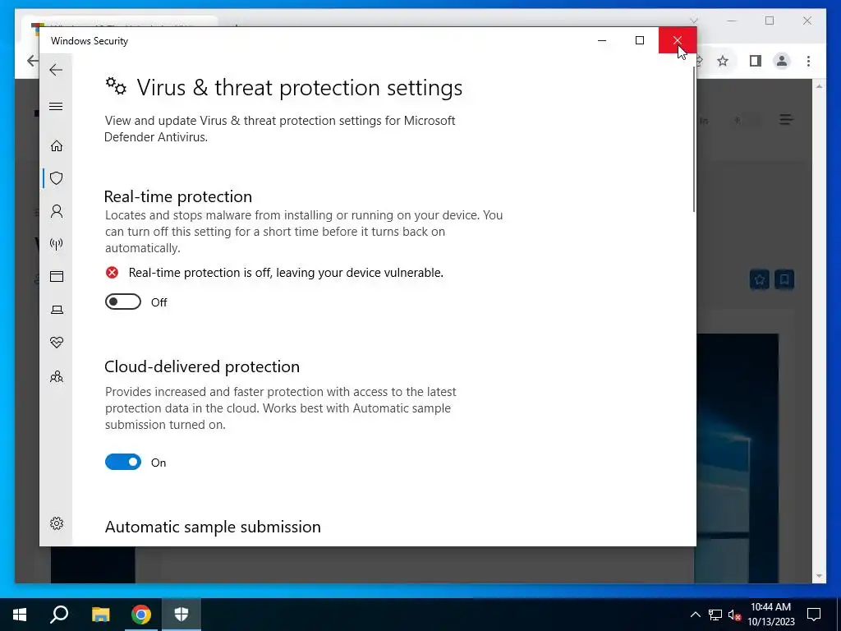Click the blue star button on webpage
This screenshot has height=631, width=841.
[760, 279]
